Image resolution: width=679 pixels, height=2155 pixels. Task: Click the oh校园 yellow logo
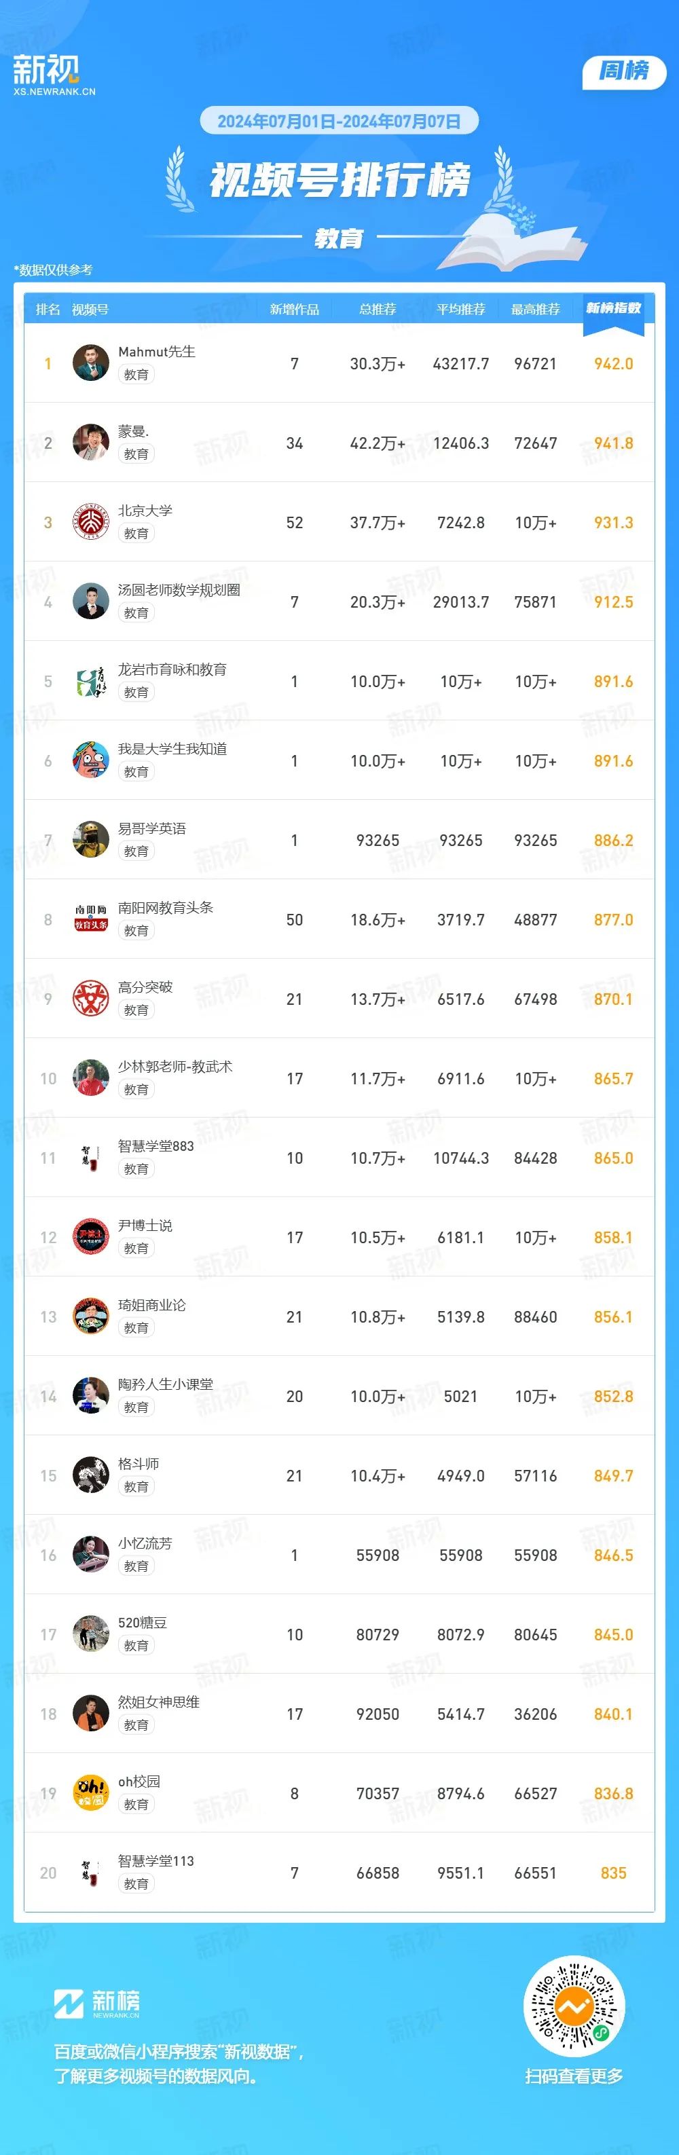click(x=90, y=1794)
